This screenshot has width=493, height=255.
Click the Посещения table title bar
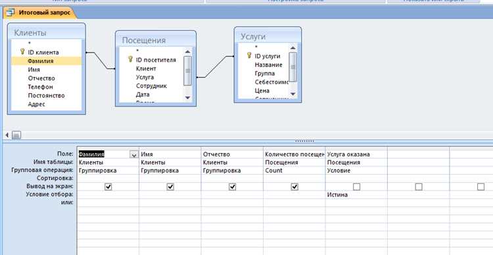(156, 40)
